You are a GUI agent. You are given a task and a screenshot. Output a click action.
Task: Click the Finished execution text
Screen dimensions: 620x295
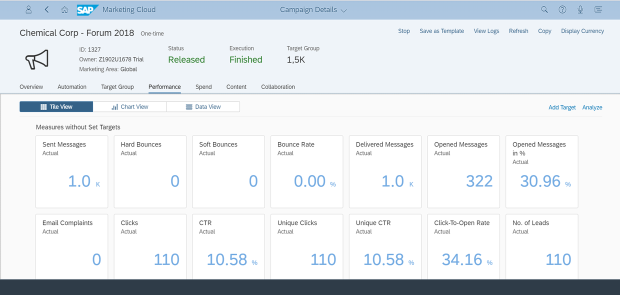(246, 59)
